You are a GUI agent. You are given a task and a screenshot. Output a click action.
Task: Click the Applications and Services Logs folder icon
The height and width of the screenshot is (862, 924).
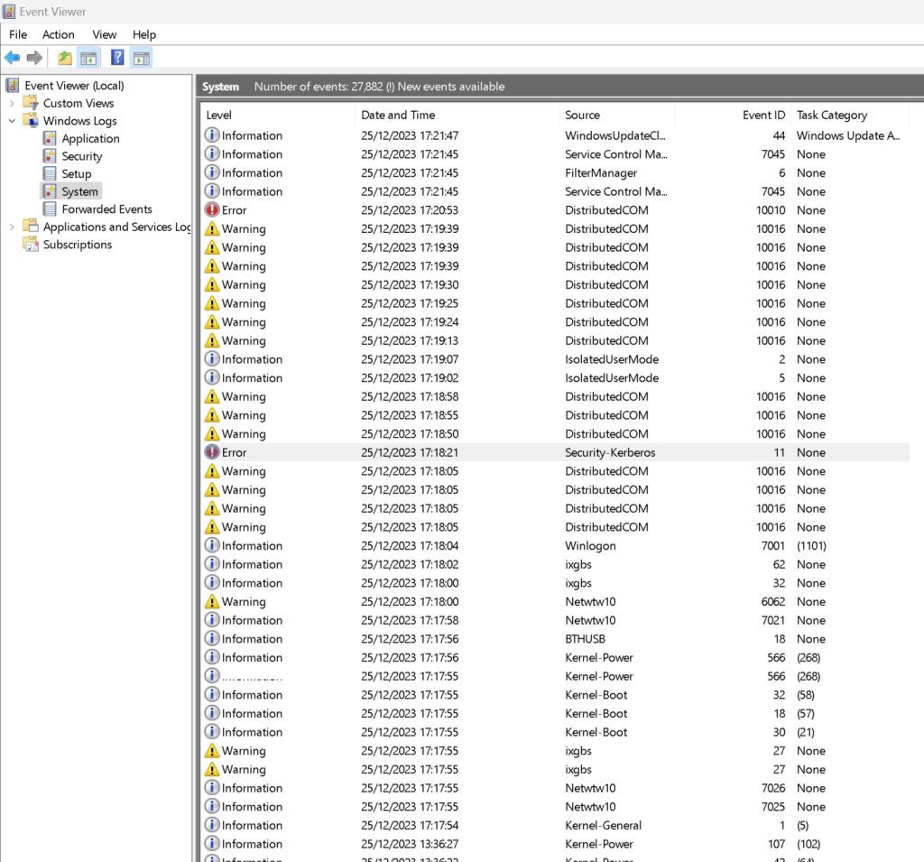(x=31, y=227)
